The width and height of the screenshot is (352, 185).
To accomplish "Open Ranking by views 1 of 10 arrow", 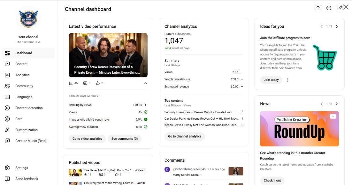I will click(x=145, y=105).
